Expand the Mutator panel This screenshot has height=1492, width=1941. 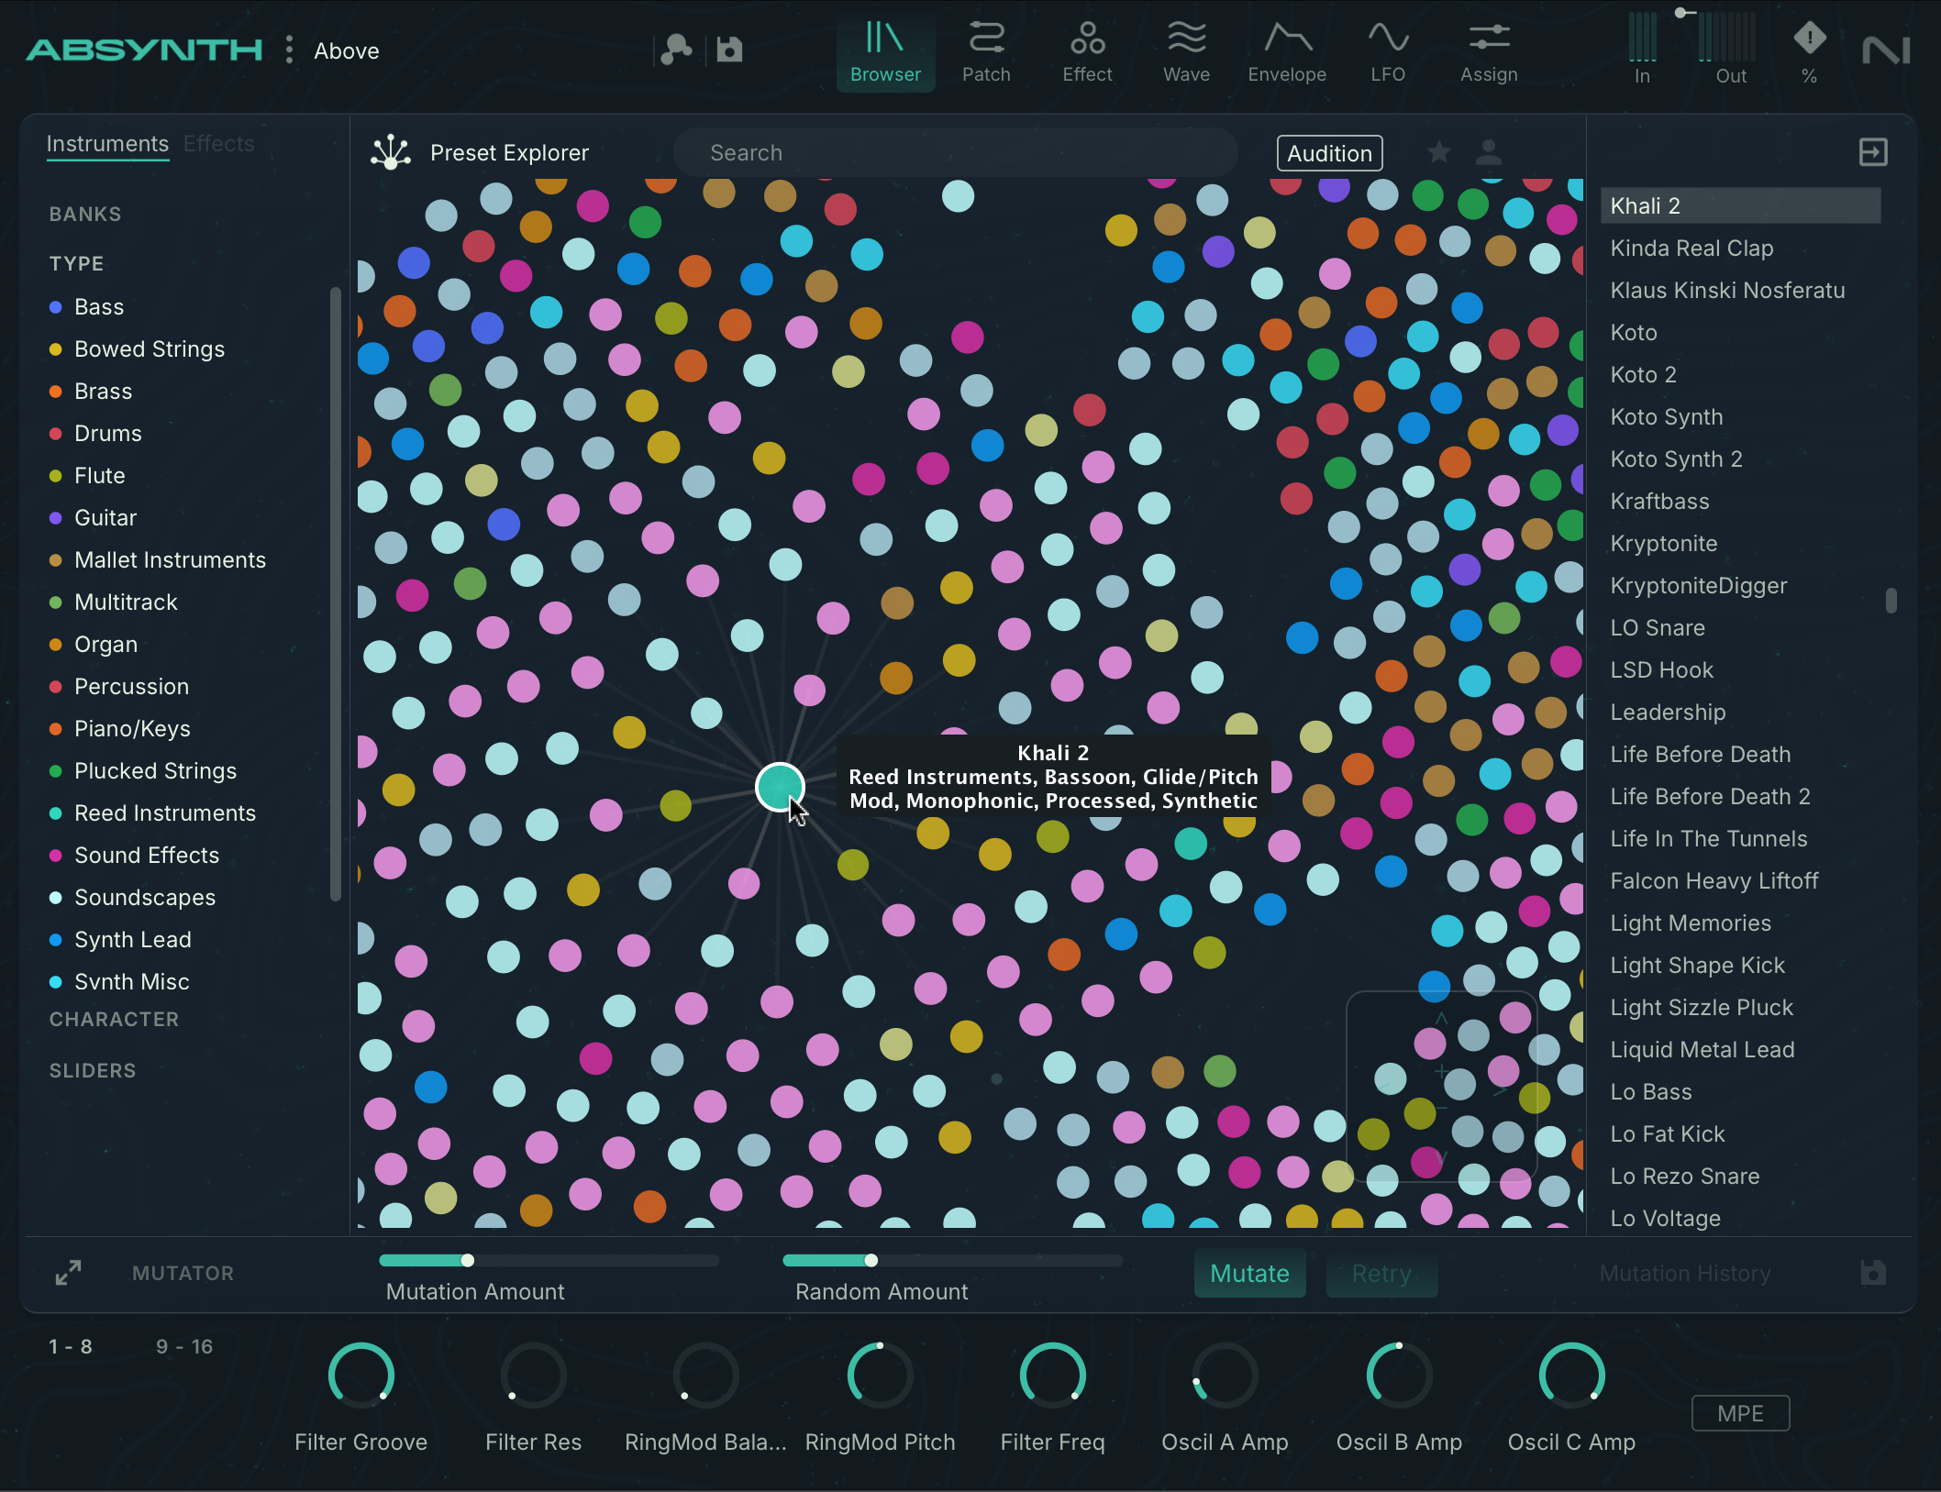pos(69,1273)
